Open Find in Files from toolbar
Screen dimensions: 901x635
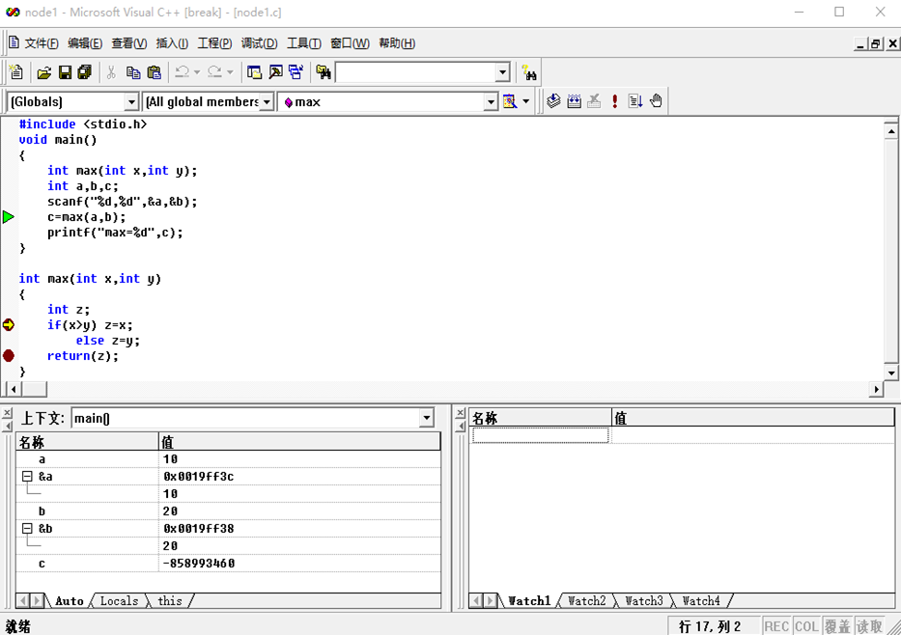[x=324, y=72]
